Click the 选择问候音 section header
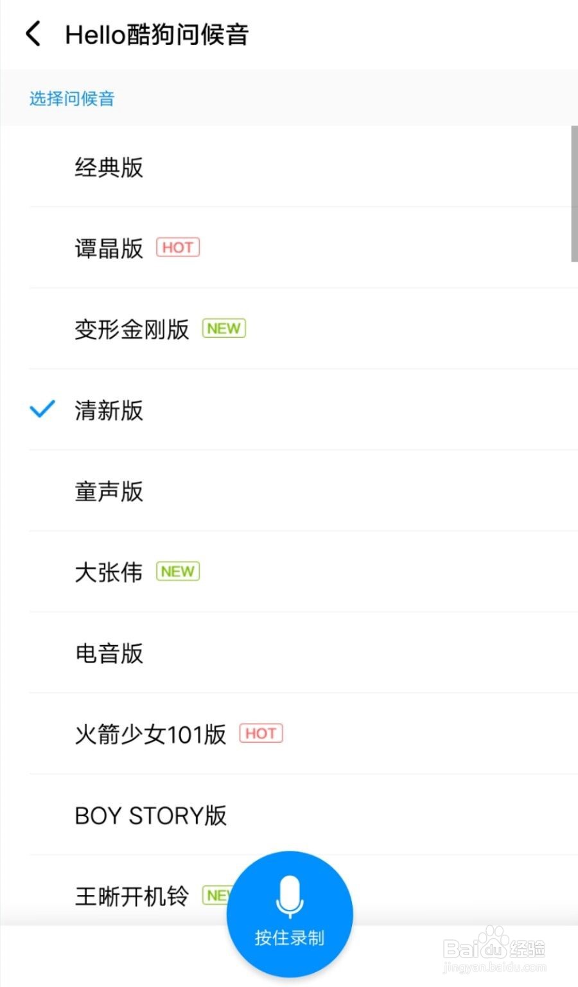Image resolution: width=578 pixels, height=987 pixels. tap(71, 98)
